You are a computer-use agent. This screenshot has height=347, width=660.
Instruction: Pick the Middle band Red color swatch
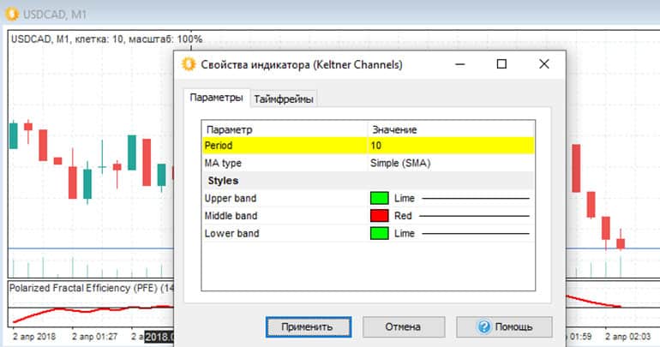(x=379, y=216)
